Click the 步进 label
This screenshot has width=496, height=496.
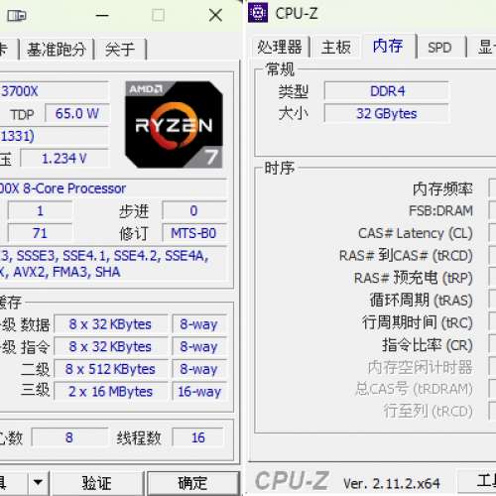point(134,211)
